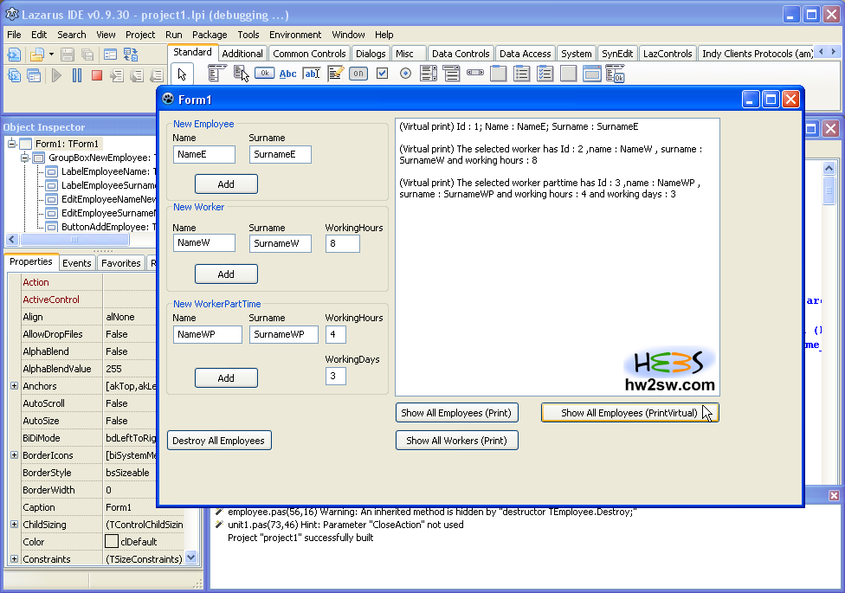Click the Show All Workers (Print) button
Screen dimensions: 845x593
457,441
